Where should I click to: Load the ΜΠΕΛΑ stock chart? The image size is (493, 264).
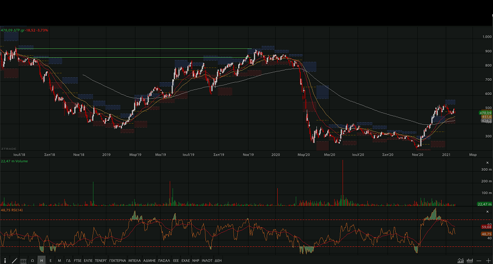[x=134, y=261]
